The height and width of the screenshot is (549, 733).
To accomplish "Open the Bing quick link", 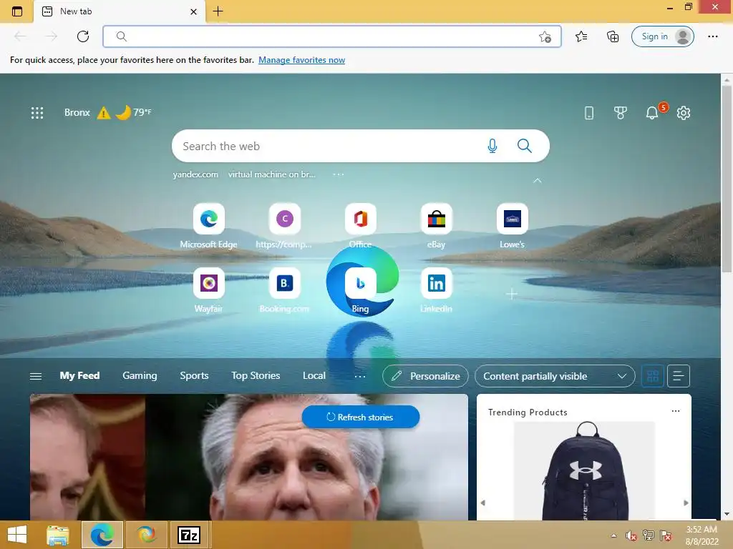I will pos(361,290).
